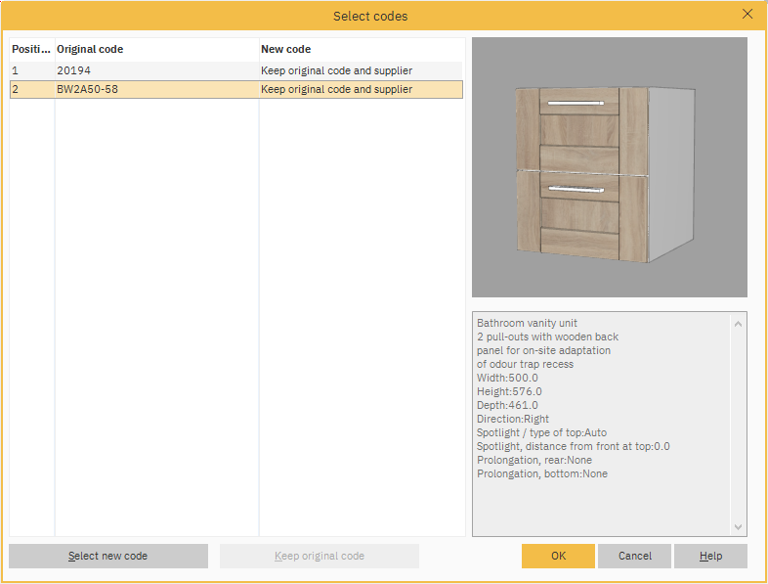
Task: Confirm with the OK button
Action: point(558,556)
